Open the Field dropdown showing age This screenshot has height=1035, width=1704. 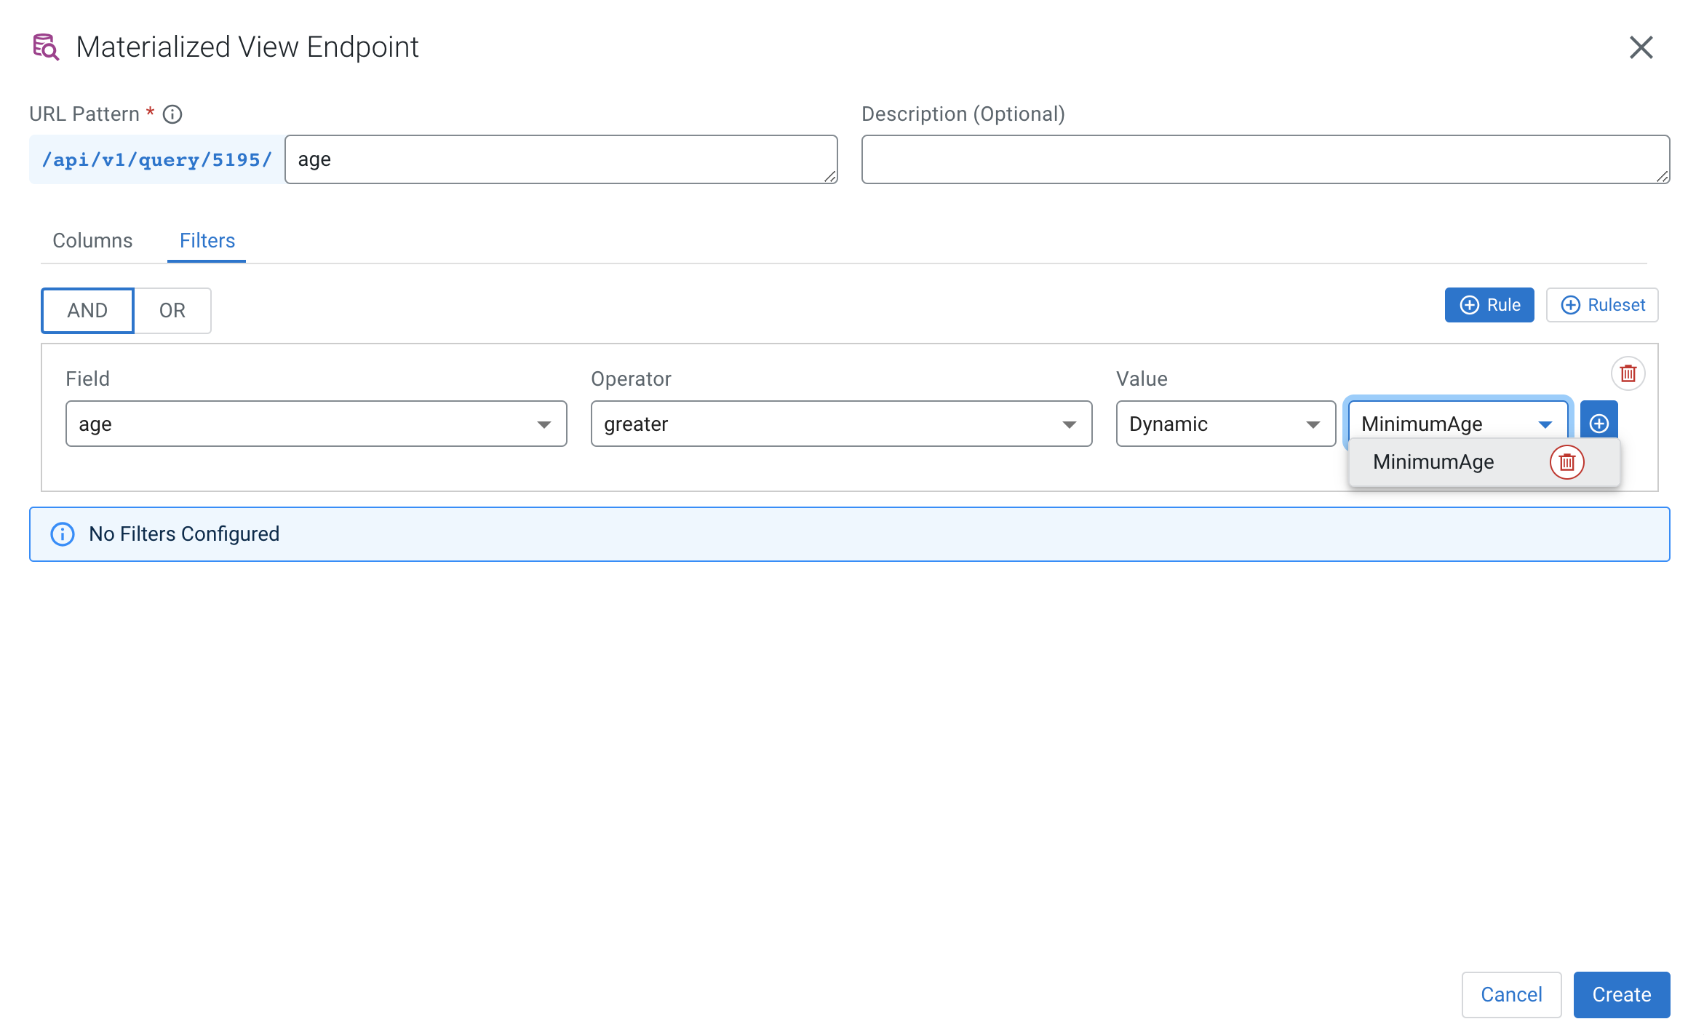(x=316, y=424)
